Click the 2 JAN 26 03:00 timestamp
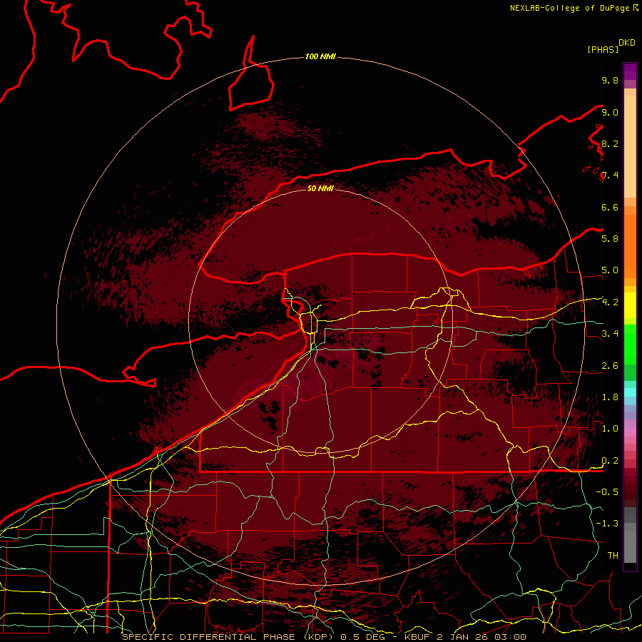Viewport: 642px width, 642px height. (x=481, y=637)
